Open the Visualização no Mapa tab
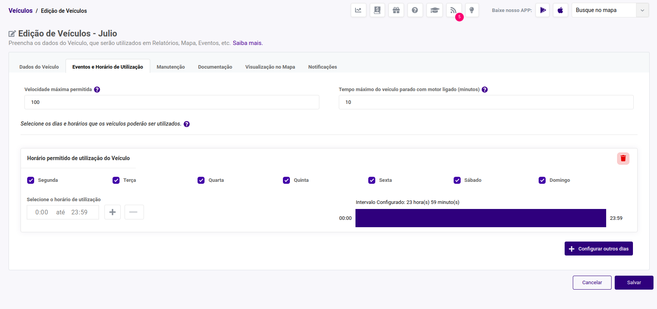Screen dimensions: 657x309 270,67
